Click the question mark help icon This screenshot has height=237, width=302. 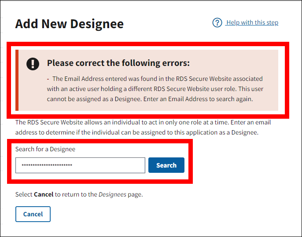click(217, 22)
